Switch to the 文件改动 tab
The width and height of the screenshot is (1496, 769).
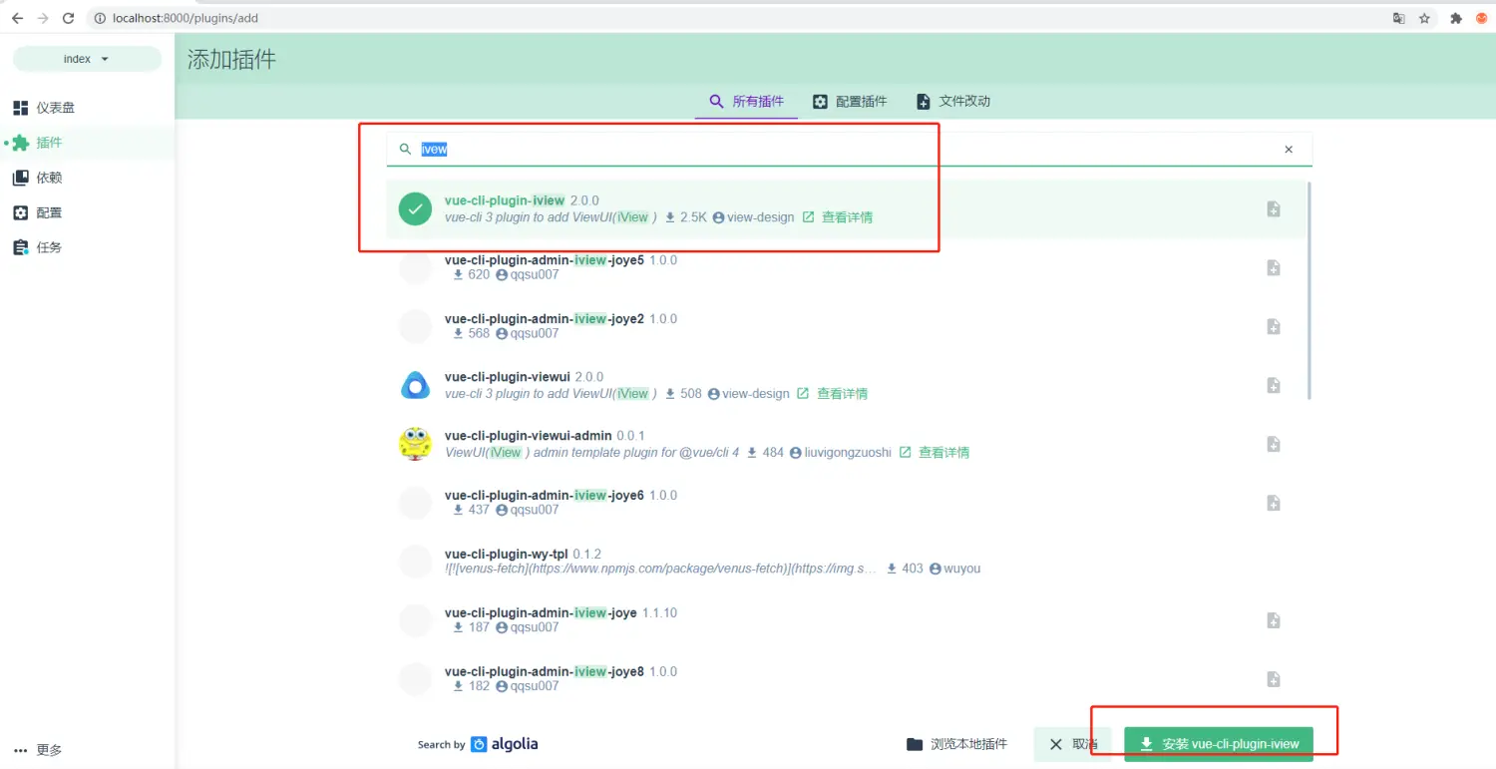click(x=952, y=102)
